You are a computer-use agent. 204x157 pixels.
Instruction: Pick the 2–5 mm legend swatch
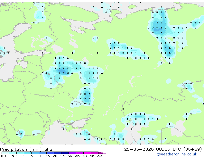(x=28, y=153)
